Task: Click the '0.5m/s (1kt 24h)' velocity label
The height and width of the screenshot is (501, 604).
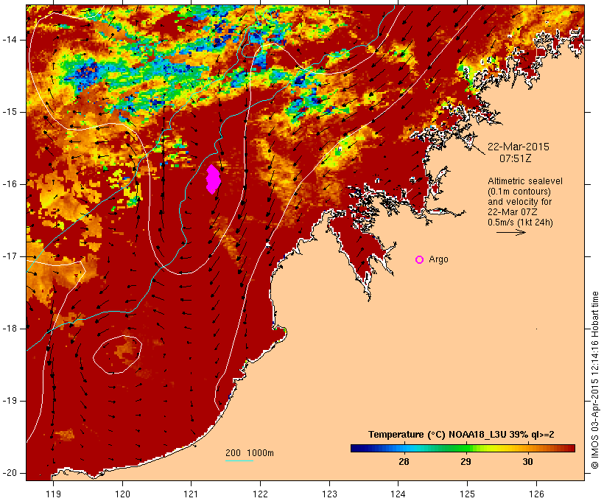Action: (x=520, y=223)
